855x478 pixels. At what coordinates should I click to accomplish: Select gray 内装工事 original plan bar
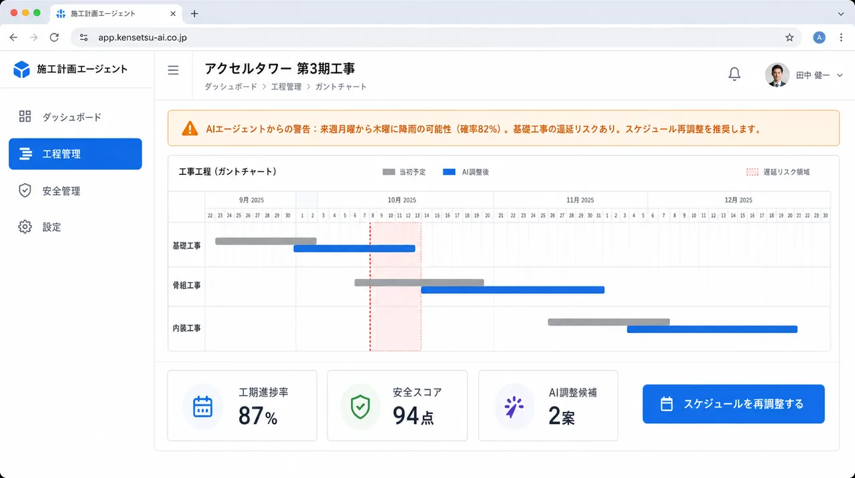click(609, 322)
